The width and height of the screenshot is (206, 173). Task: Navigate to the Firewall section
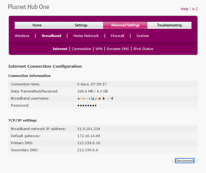pyautogui.click(x=118, y=36)
